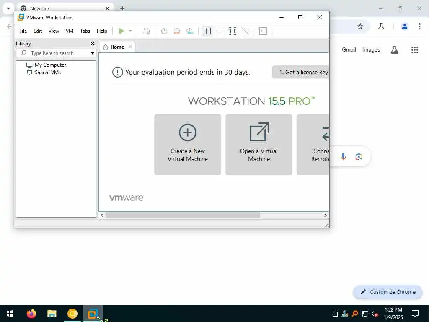Image resolution: width=429 pixels, height=322 pixels.
Task: Open the VM menu
Action: pyautogui.click(x=70, y=31)
